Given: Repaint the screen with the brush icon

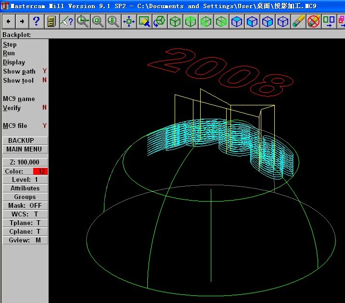Looking at the screenshot, I should click(x=144, y=21).
